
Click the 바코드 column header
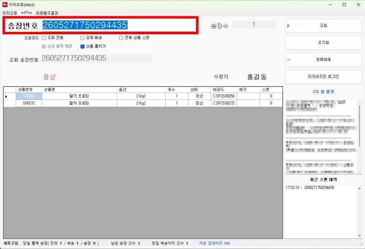224,89
